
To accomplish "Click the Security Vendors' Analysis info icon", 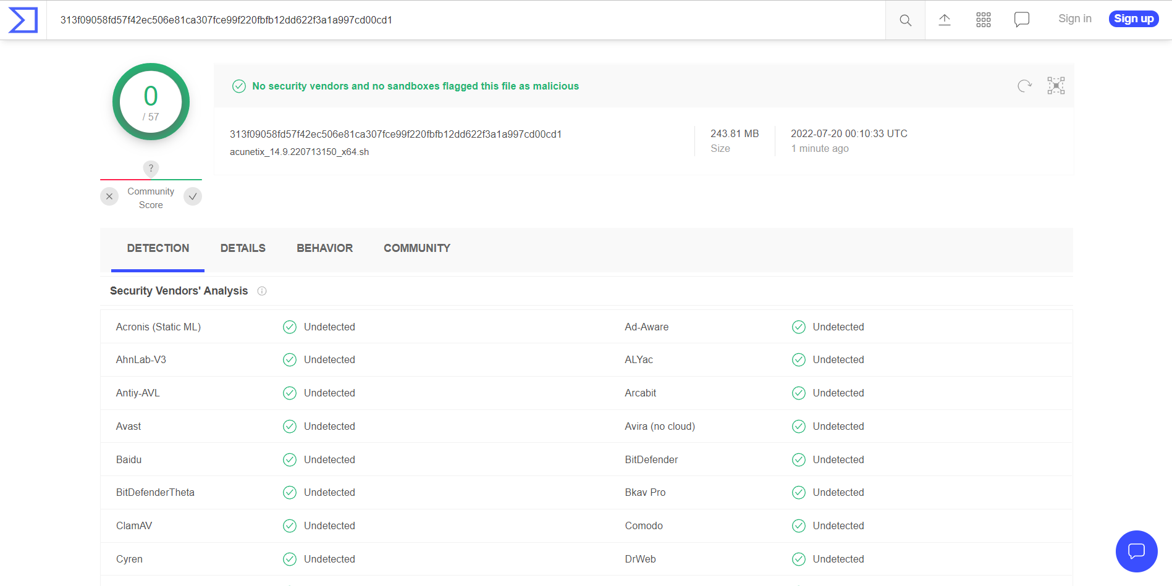I will (262, 291).
